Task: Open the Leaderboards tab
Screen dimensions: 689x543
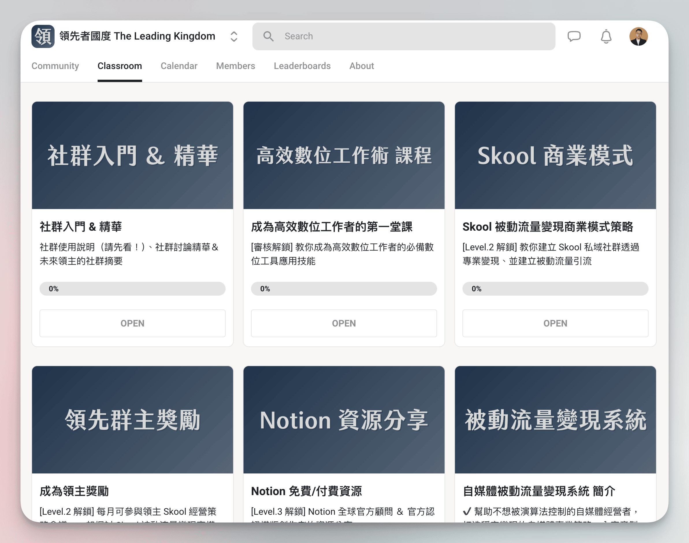Action: [302, 66]
